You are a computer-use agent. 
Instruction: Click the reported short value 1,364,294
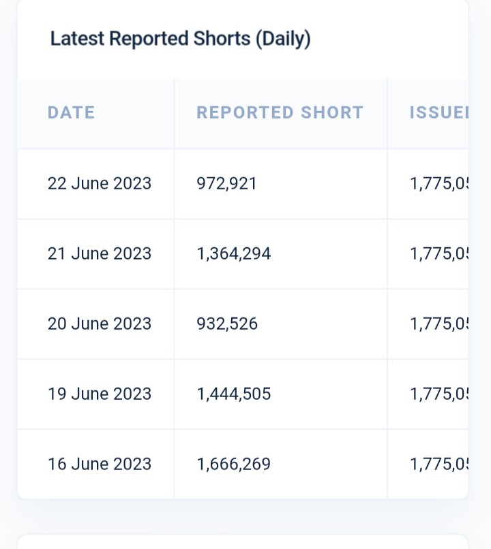[234, 254]
